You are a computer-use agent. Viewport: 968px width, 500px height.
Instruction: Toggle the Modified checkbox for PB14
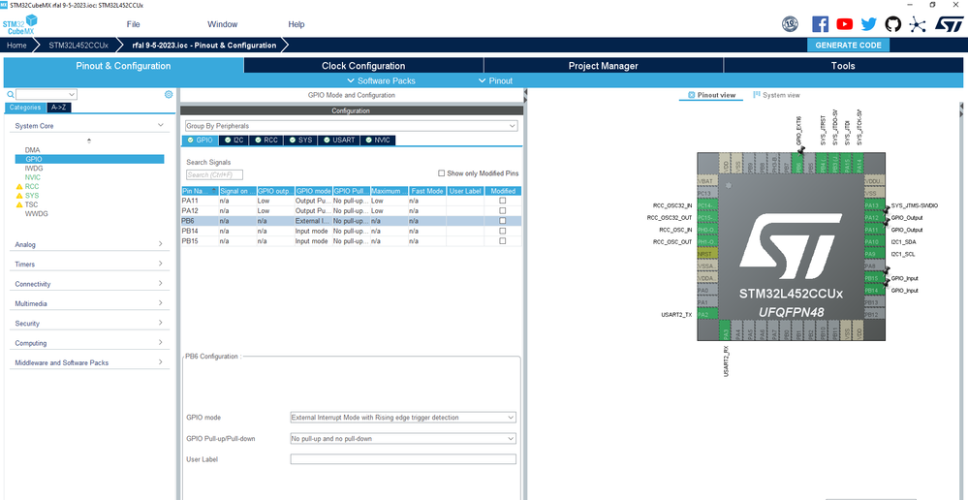503,231
